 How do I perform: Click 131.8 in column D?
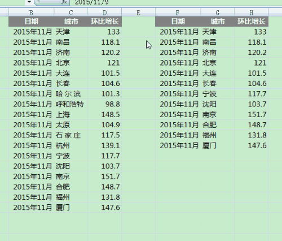[x=105, y=197]
